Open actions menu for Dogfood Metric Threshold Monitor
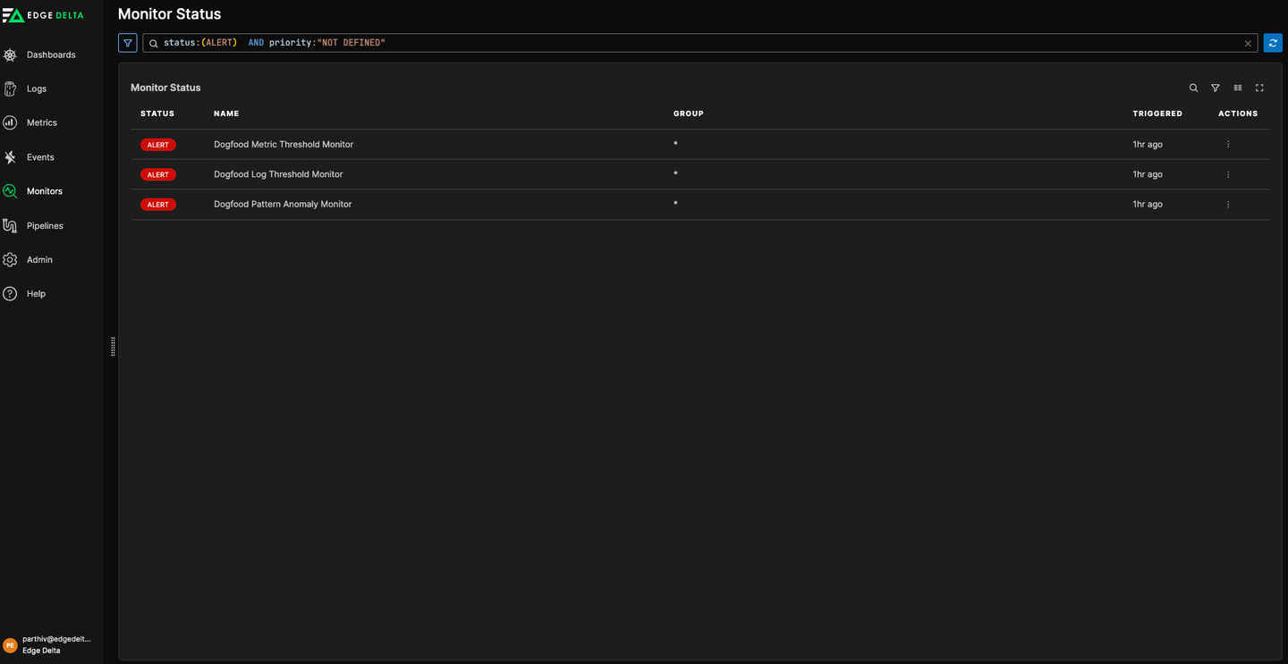Image resolution: width=1288 pixels, height=664 pixels. (1228, 145)
